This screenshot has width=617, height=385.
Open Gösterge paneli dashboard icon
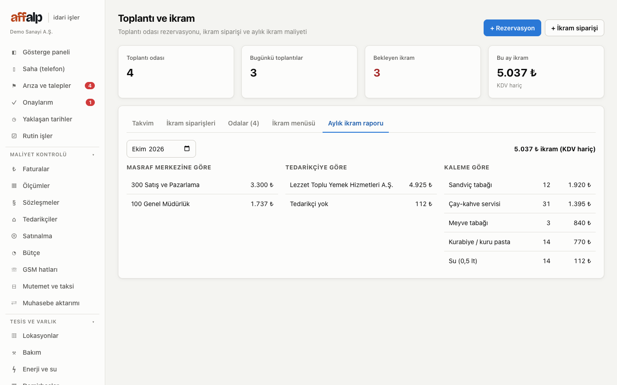pos(14,53)
